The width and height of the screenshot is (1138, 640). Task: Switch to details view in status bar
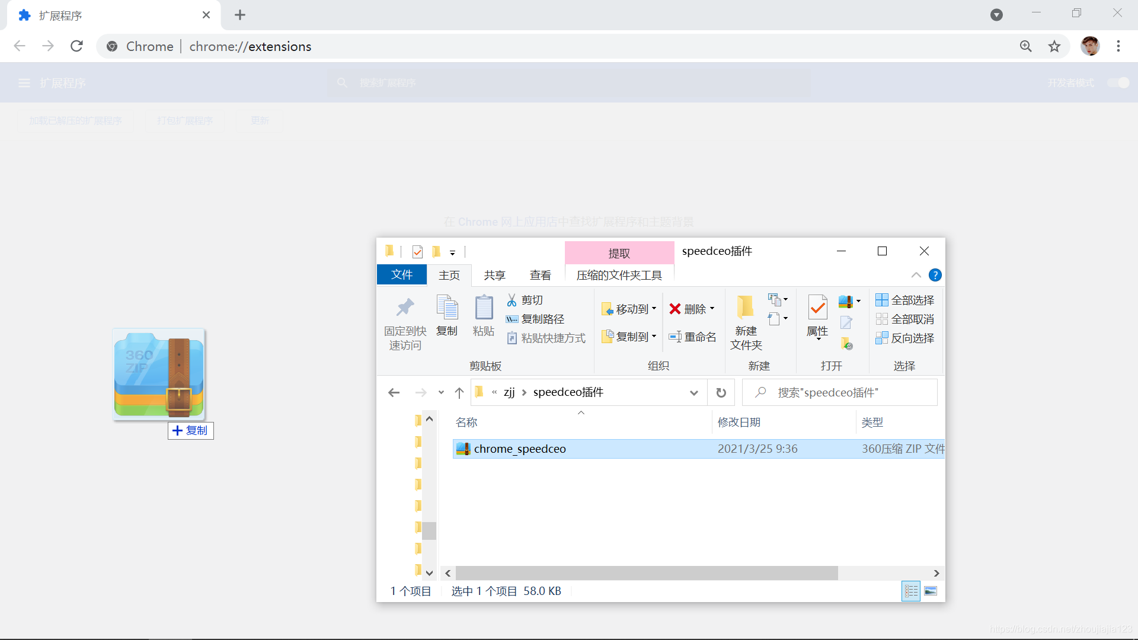[x=911, y=591]
